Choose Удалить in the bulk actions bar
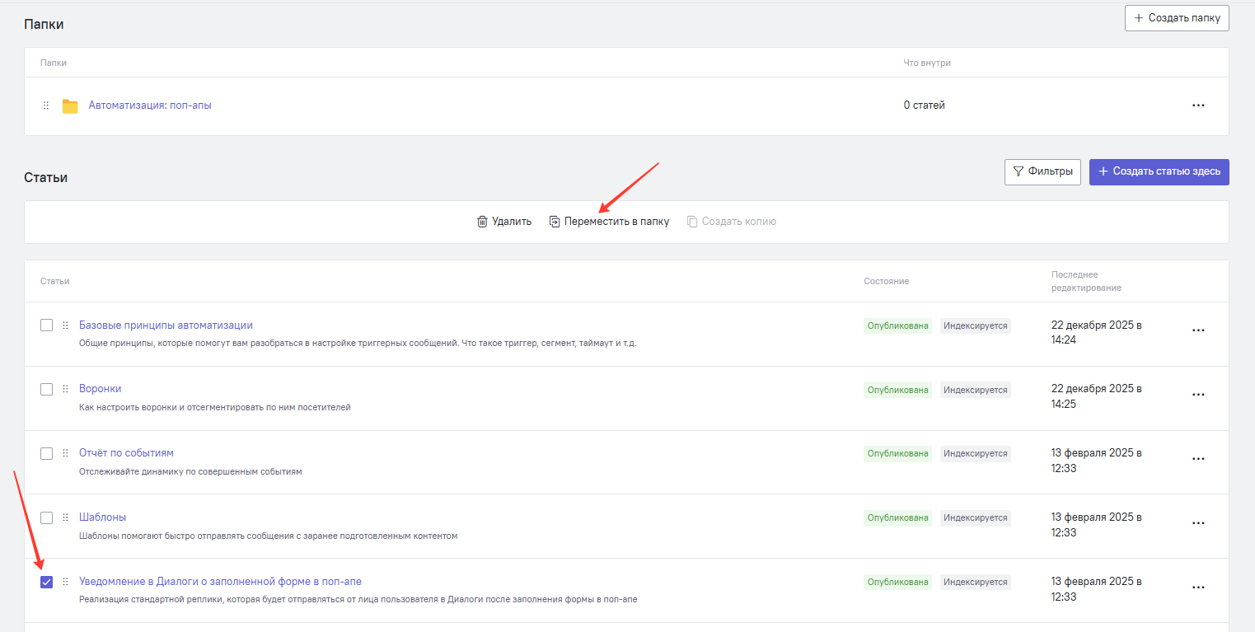This screenshot has width=1255, height=632. (x=511, y=222)
